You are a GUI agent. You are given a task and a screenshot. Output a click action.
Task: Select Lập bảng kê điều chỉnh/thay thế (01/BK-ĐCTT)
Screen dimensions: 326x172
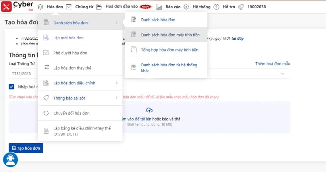pos(80,131)
